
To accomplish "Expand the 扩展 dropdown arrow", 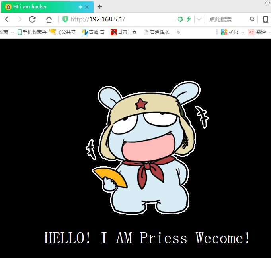I will tap(243, 33).
